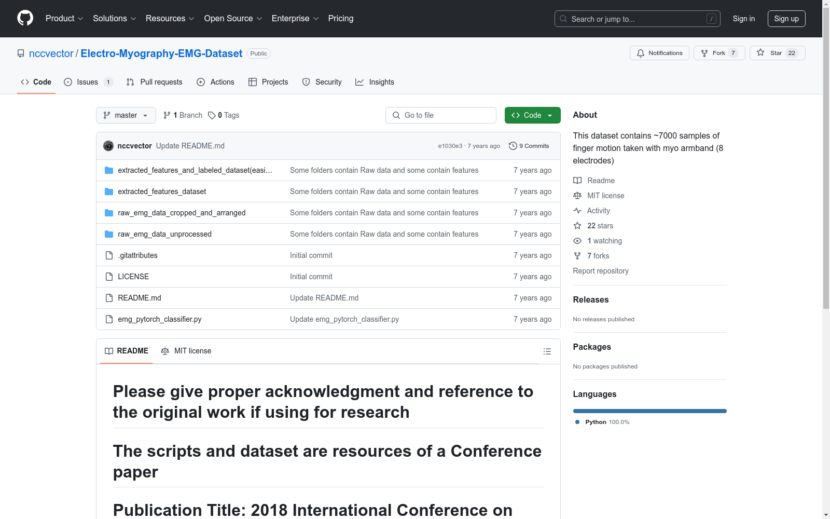Switch to the Security tab
This screenshot has height=519, width=830.
(x=322, y=82)
